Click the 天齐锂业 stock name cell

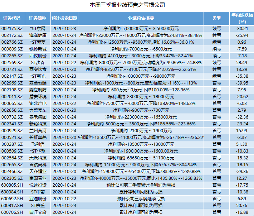(x=38, y=172)
